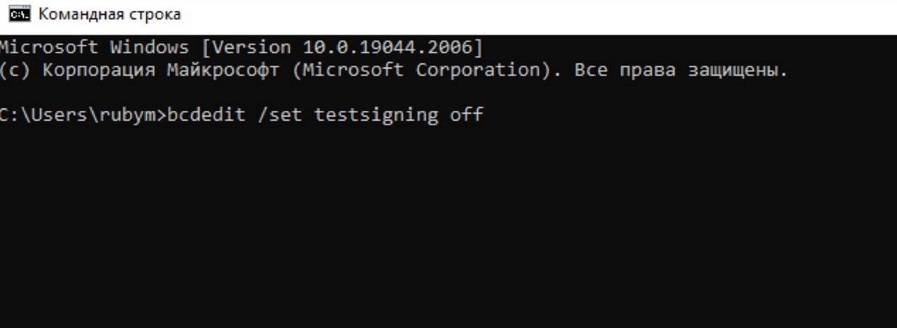Viewport: 897px width, 328px height.
Task: Click the word "Все" in the copyright line
Action: coord(592,71)
